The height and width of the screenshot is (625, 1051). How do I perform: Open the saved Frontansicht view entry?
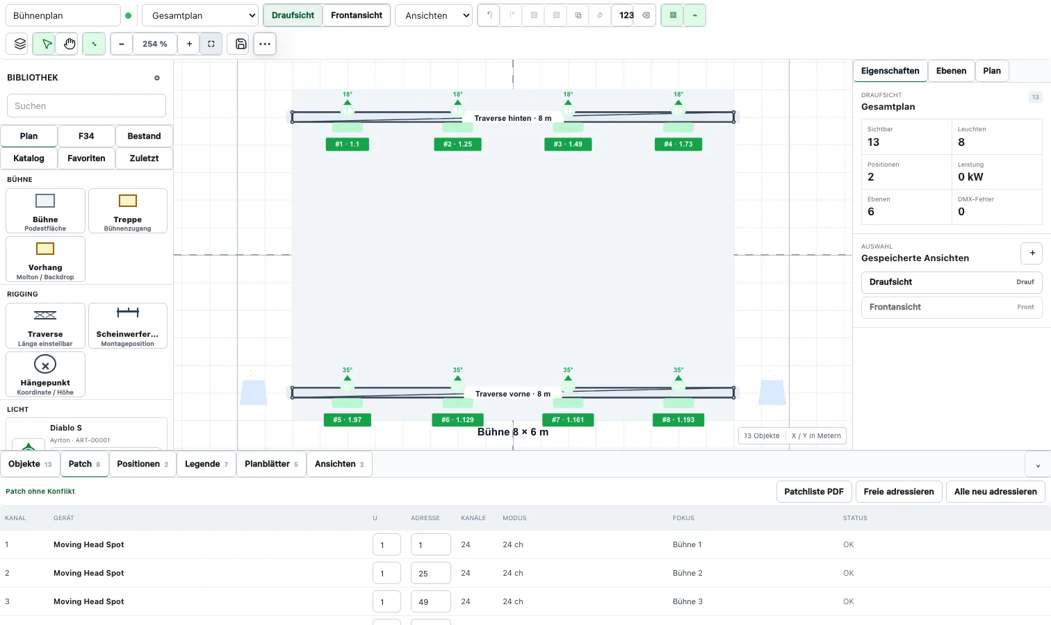[952, 307]
